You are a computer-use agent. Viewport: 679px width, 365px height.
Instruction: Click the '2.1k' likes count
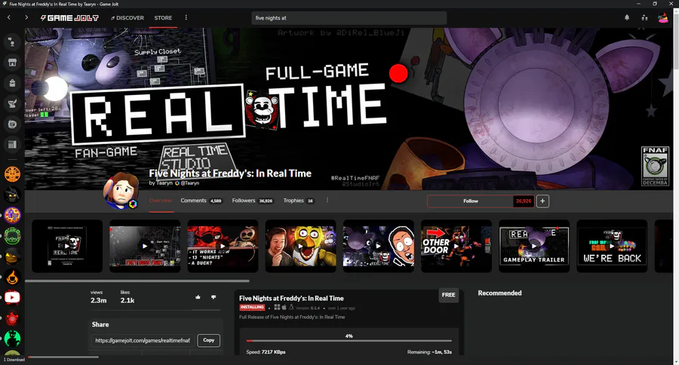pyautogui.click(x=128, y=300)
